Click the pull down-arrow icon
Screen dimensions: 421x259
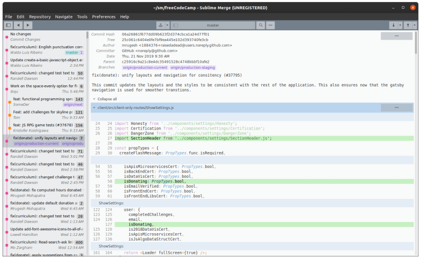coord(394,25)
